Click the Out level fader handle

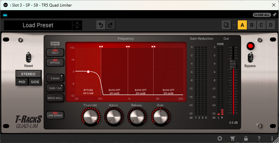[233, 65]
